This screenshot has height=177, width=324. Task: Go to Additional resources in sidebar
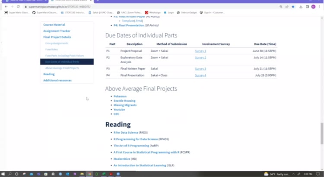[x=57, y=80]
